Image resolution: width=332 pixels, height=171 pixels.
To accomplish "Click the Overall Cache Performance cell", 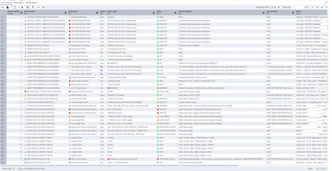I will coord(83,92).
